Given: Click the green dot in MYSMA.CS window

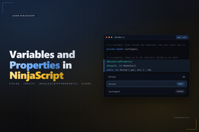Looking at the screenshot, I should point(112,37).
